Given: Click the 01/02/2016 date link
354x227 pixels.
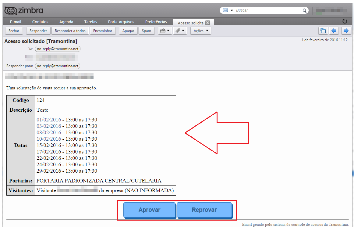Looking at the screenshot, I should coord(49,120).
